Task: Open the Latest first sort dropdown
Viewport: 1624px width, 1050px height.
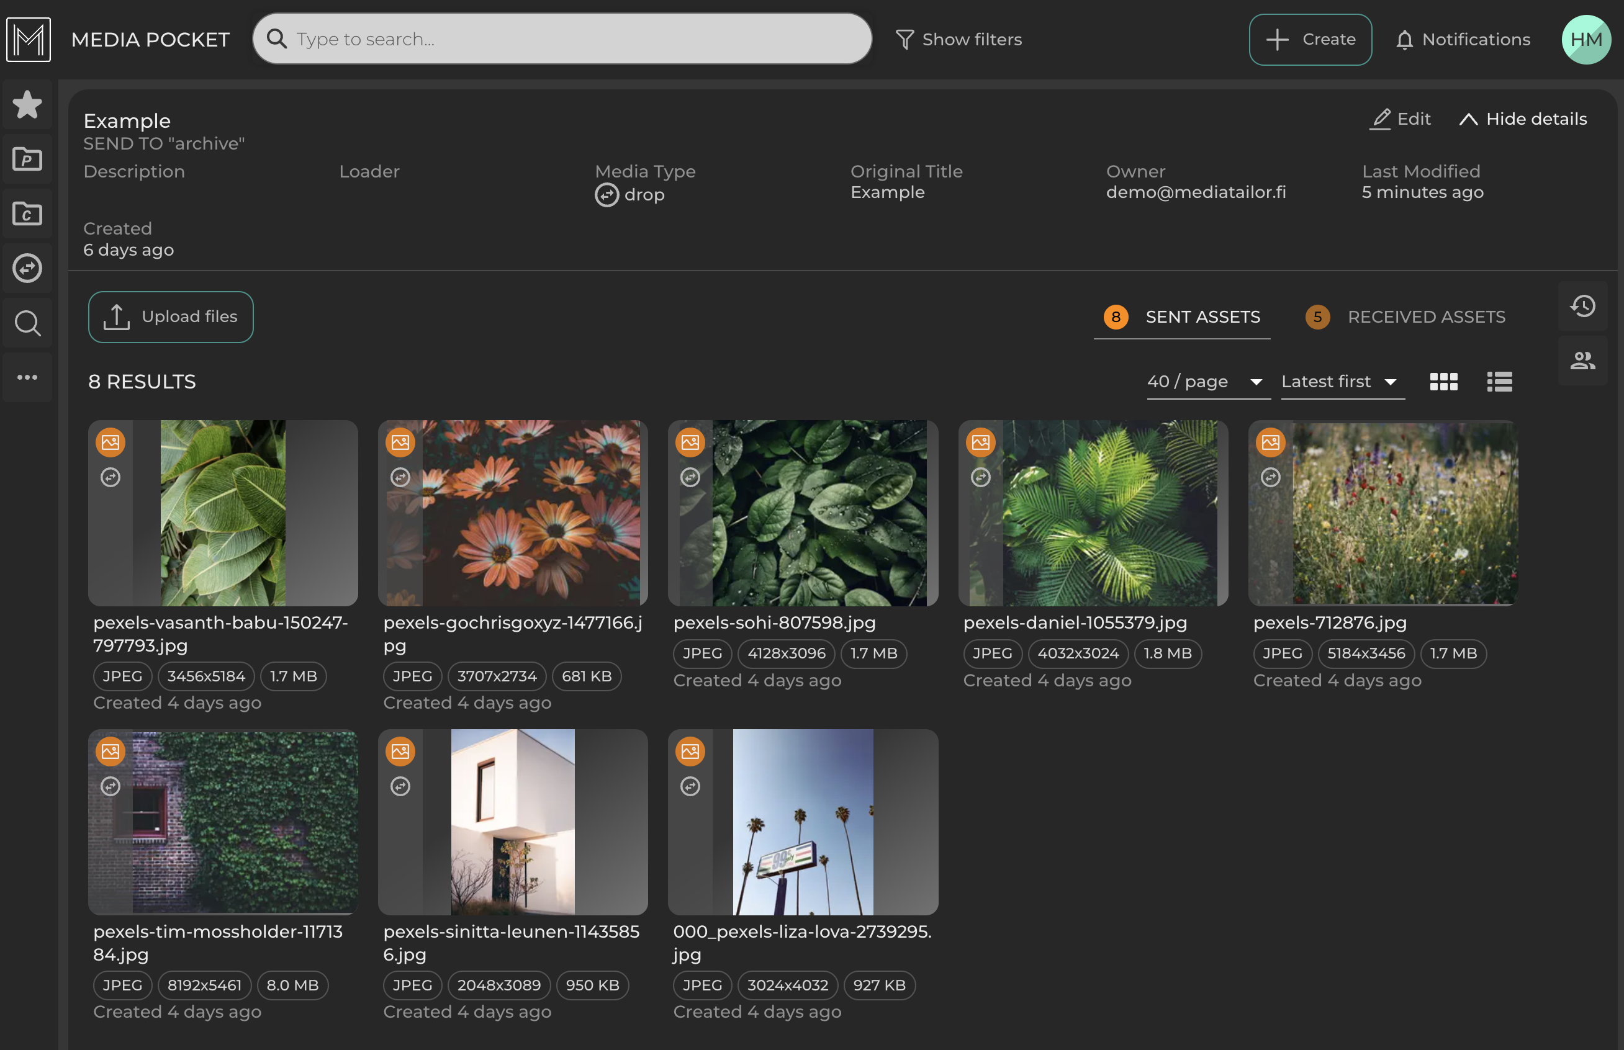Action: coord(1341,381)
